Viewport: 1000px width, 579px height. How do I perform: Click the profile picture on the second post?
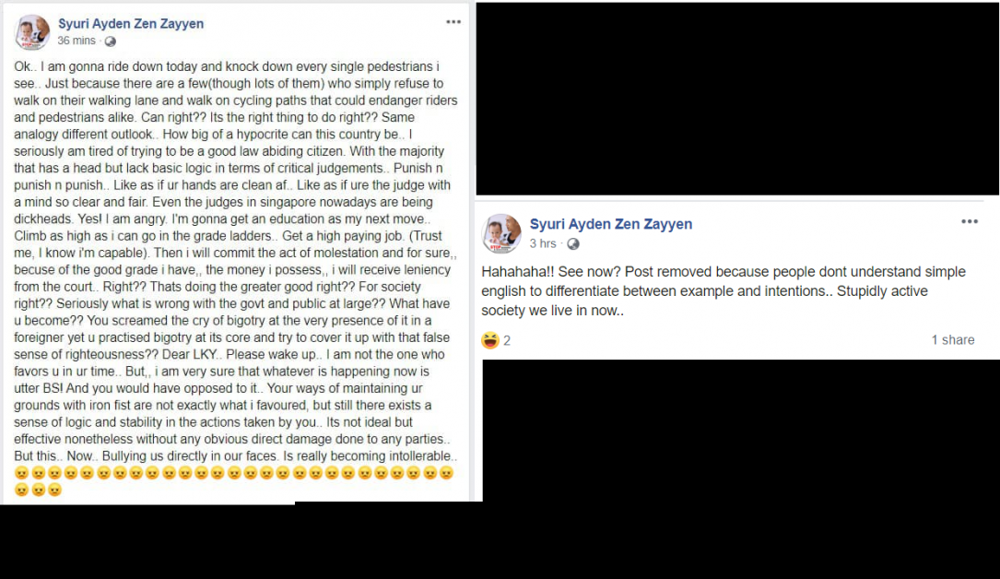[501, 233]
